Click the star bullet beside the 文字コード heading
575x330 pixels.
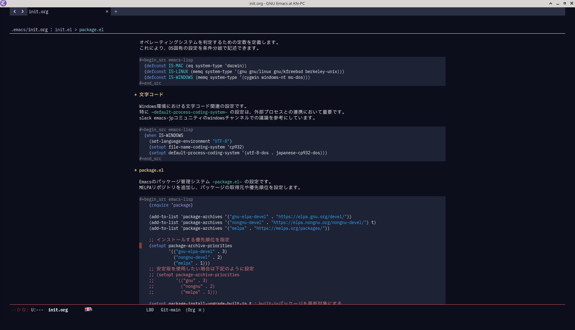[x=135, y=95]
